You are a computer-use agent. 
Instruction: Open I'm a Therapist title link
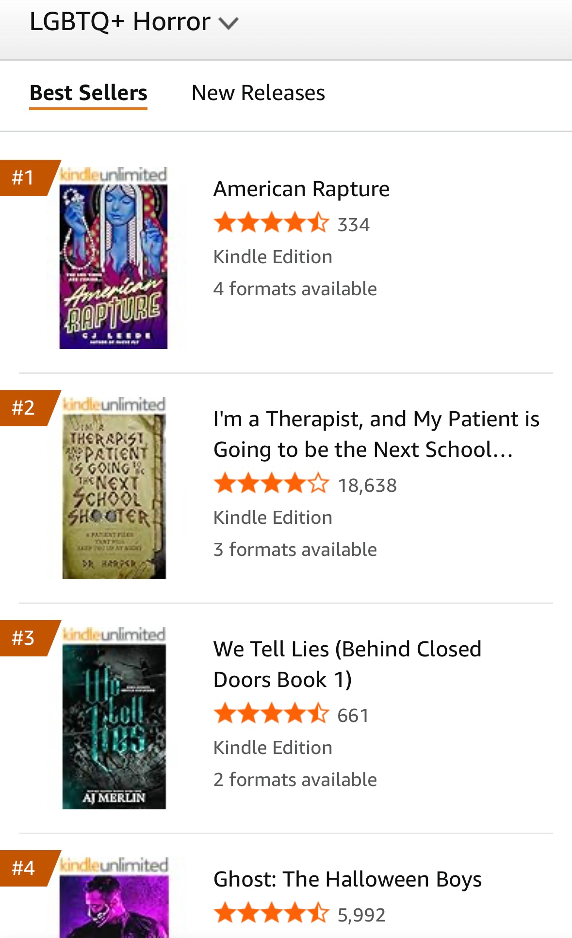(x=376, y=434)
